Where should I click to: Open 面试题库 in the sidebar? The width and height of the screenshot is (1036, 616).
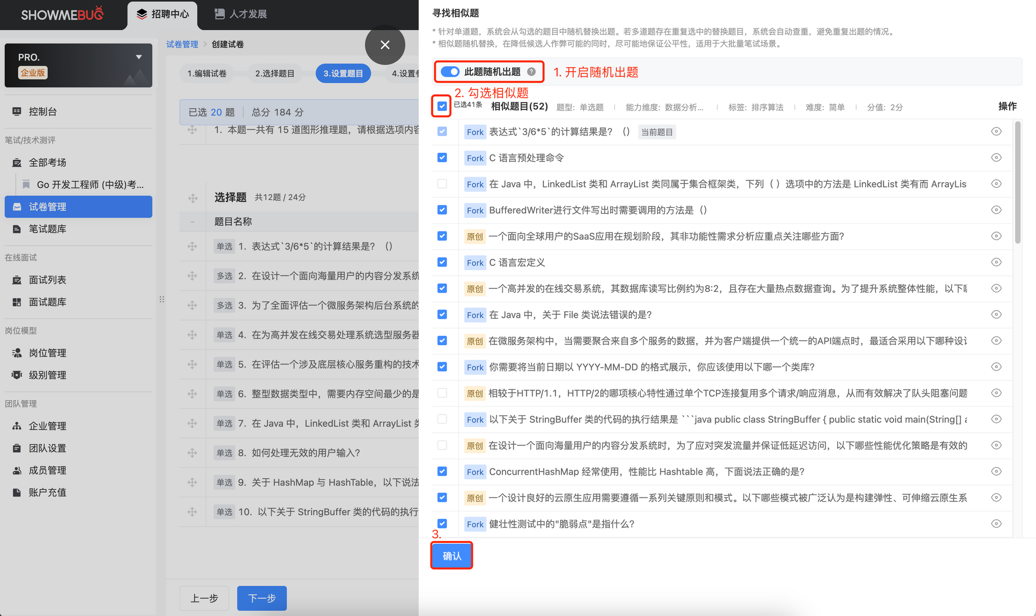pyautogui.click(x=78, y=302)
